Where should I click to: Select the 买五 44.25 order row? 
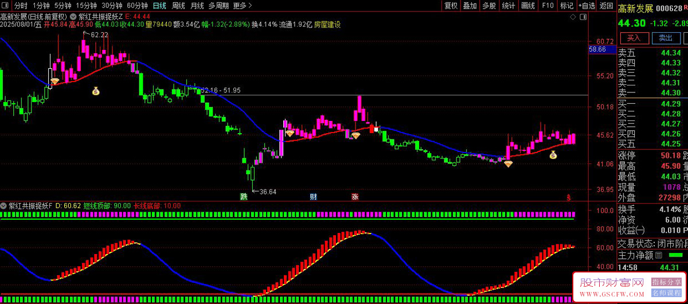tap(652, 143)
